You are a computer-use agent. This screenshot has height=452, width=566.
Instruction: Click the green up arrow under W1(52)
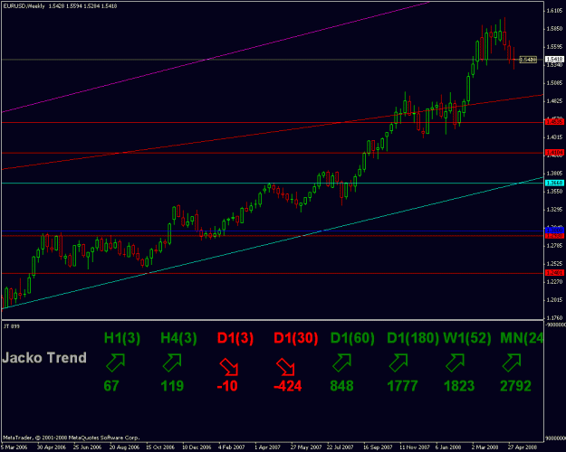click(x=456, y=363)
